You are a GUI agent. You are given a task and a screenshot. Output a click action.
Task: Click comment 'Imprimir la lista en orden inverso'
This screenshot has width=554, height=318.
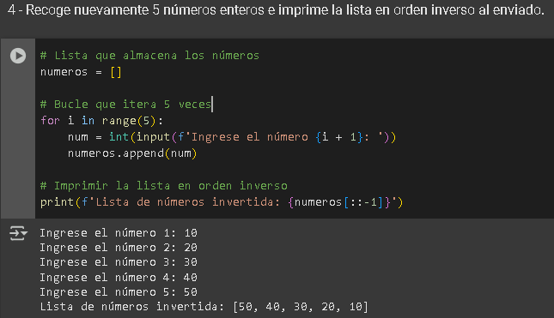pos(164,186)
